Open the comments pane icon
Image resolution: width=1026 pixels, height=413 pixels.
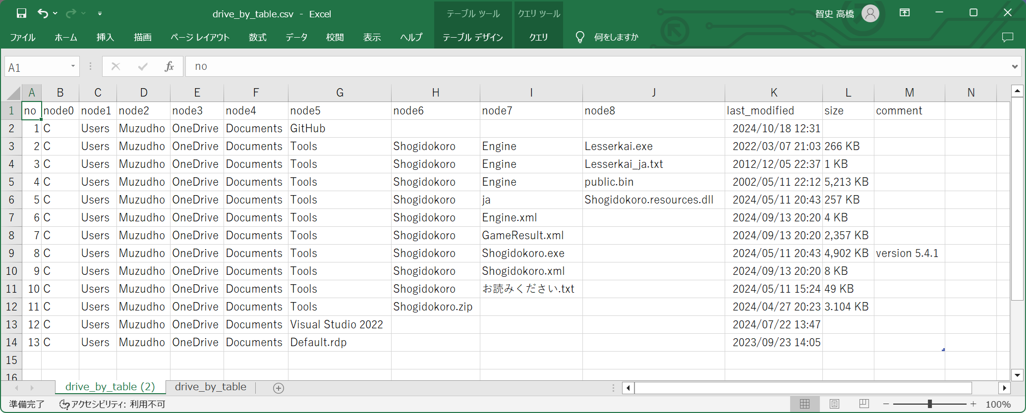(x=1008, y=37)
